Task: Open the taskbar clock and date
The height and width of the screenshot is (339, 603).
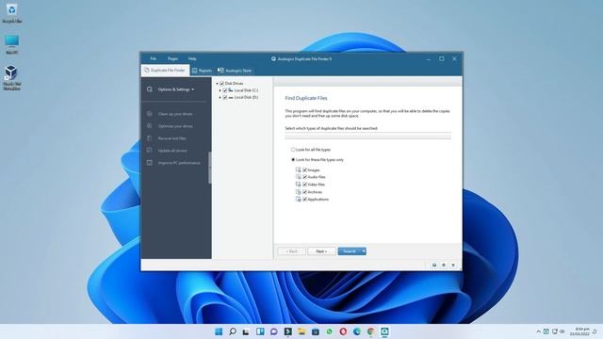Action: click(579, 331)
